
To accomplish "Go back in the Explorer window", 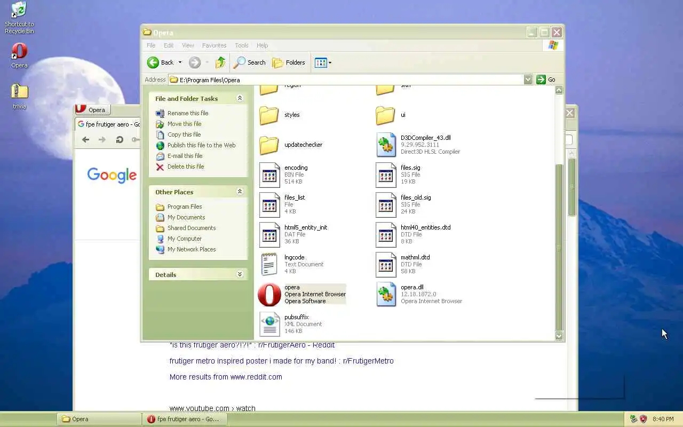I will pyautogui.click(x=161, y=62).
